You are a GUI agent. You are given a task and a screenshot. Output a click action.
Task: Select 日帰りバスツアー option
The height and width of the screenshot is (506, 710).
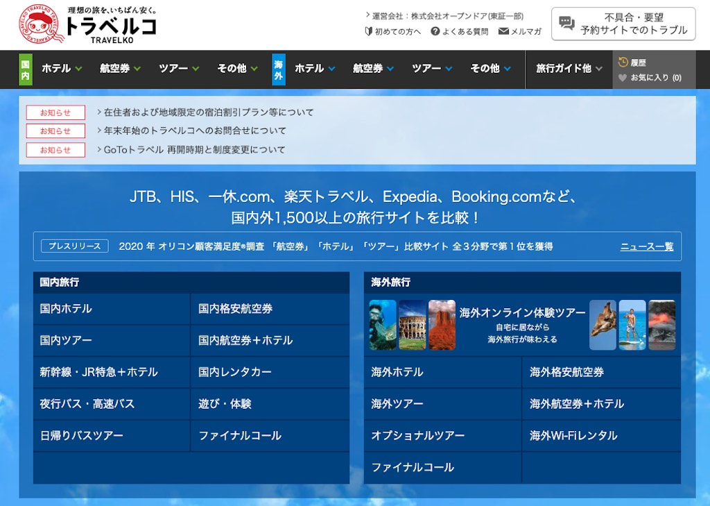(x=112, y=436)
